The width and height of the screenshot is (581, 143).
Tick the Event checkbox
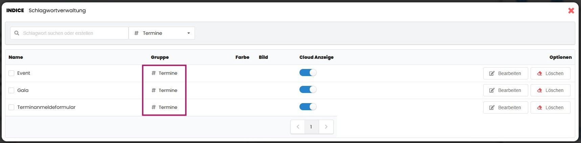coord(12,73)
